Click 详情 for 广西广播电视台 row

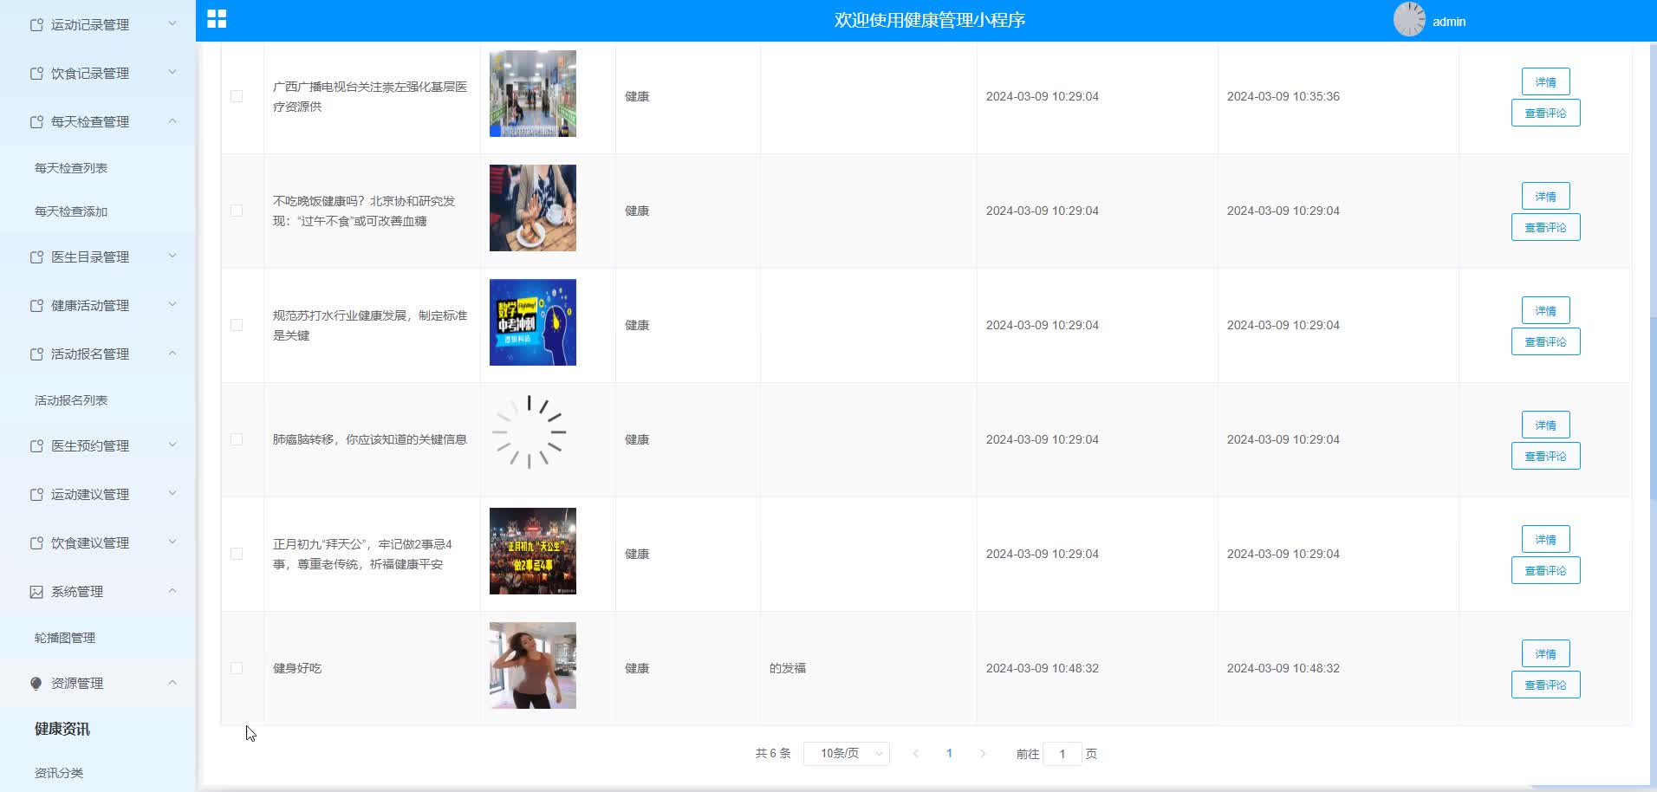[x=1545, y=81]
